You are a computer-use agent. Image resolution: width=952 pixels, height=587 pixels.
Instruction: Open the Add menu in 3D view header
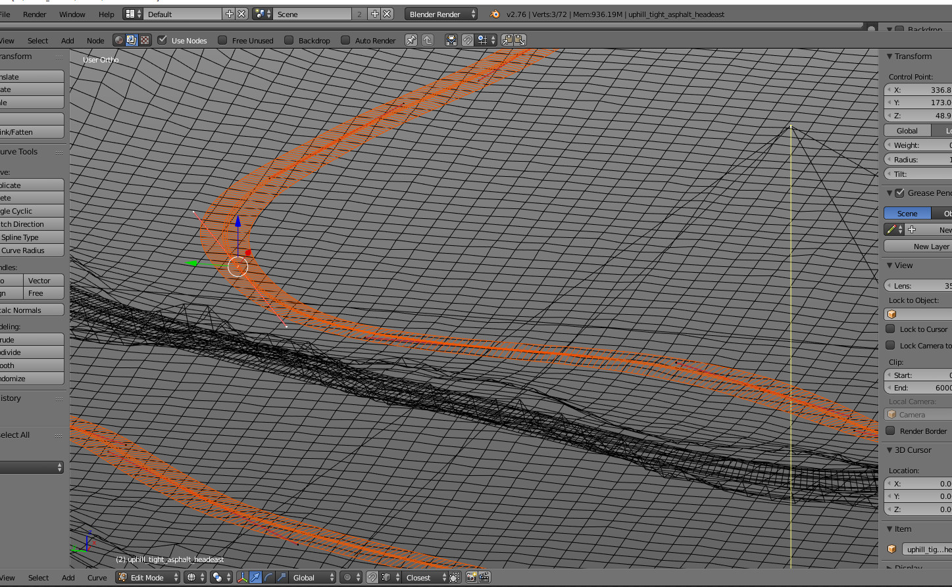click(x=68, y=578)
